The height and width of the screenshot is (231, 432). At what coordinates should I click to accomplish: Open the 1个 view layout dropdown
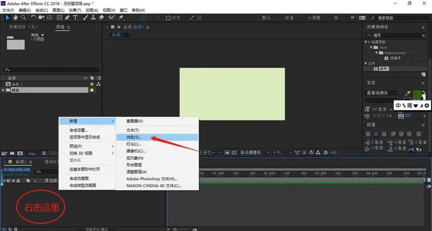(x=283, y=152)
